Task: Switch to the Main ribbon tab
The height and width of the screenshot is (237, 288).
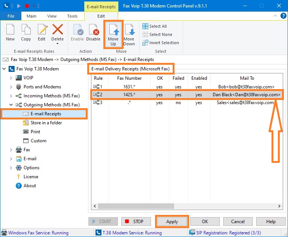Action: point(31,16)
